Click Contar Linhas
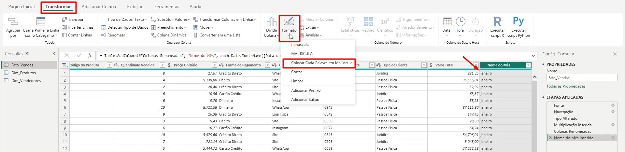The image size is (625, 152). coord(77,35)
